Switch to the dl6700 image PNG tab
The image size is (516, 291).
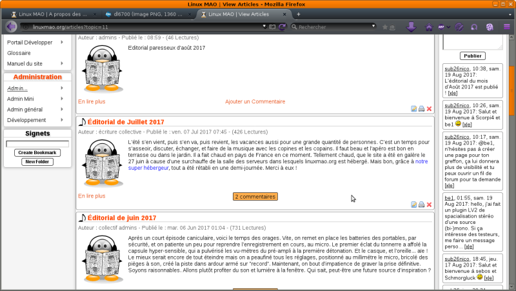(x=148, y=14)
